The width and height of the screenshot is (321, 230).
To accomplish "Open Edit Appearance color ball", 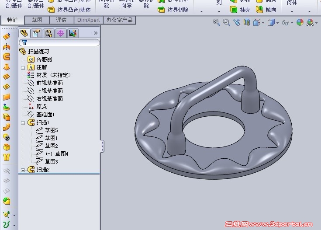I will pyautogui.click(x=300, y=22).
